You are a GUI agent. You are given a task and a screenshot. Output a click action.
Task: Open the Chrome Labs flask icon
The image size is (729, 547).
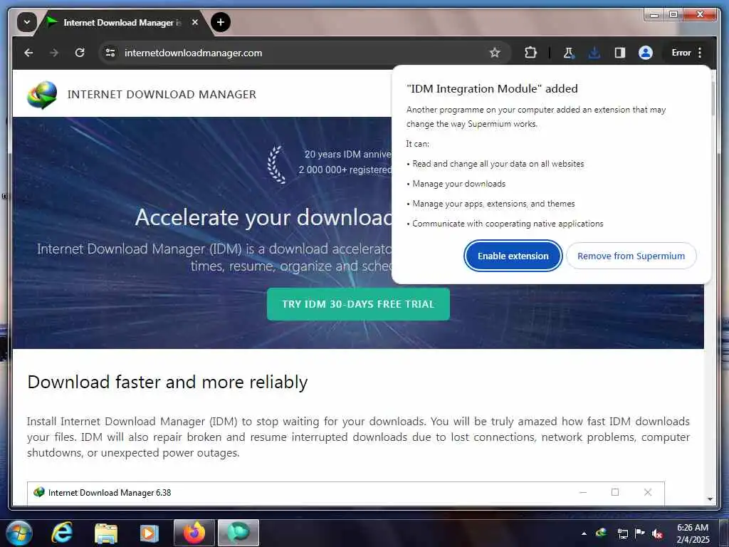coord(569,53)
